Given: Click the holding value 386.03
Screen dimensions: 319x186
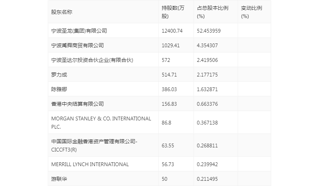Looking at the screenshot, I should [x=169, y=89].
